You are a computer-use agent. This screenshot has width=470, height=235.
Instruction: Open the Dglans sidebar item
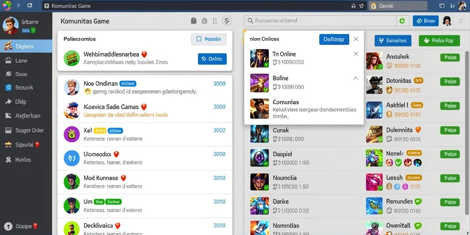[x=26, y=46]
